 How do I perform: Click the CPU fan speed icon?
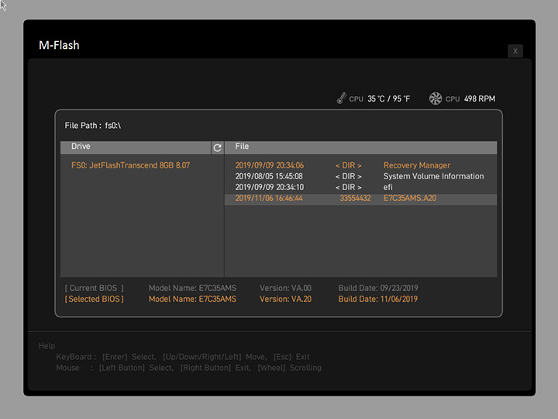pos(435,99)
